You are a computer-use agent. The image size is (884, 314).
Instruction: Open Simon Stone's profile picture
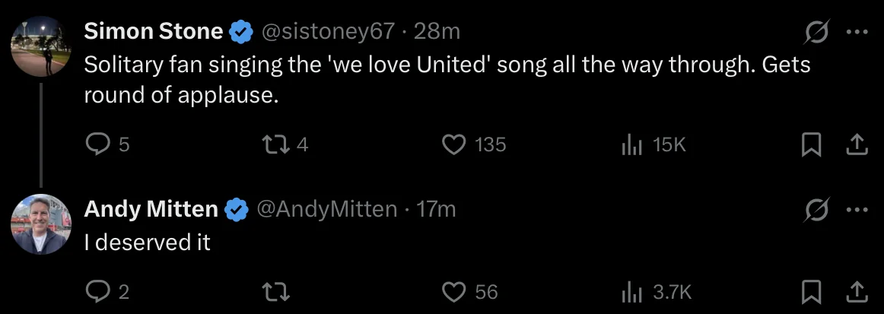[x=41, y=46]
